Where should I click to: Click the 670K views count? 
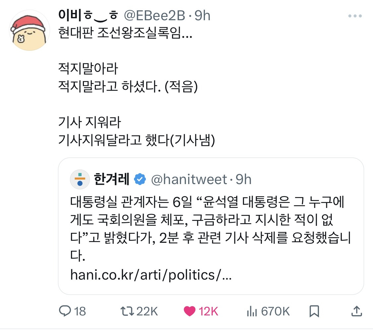click(x=276, y=311)
